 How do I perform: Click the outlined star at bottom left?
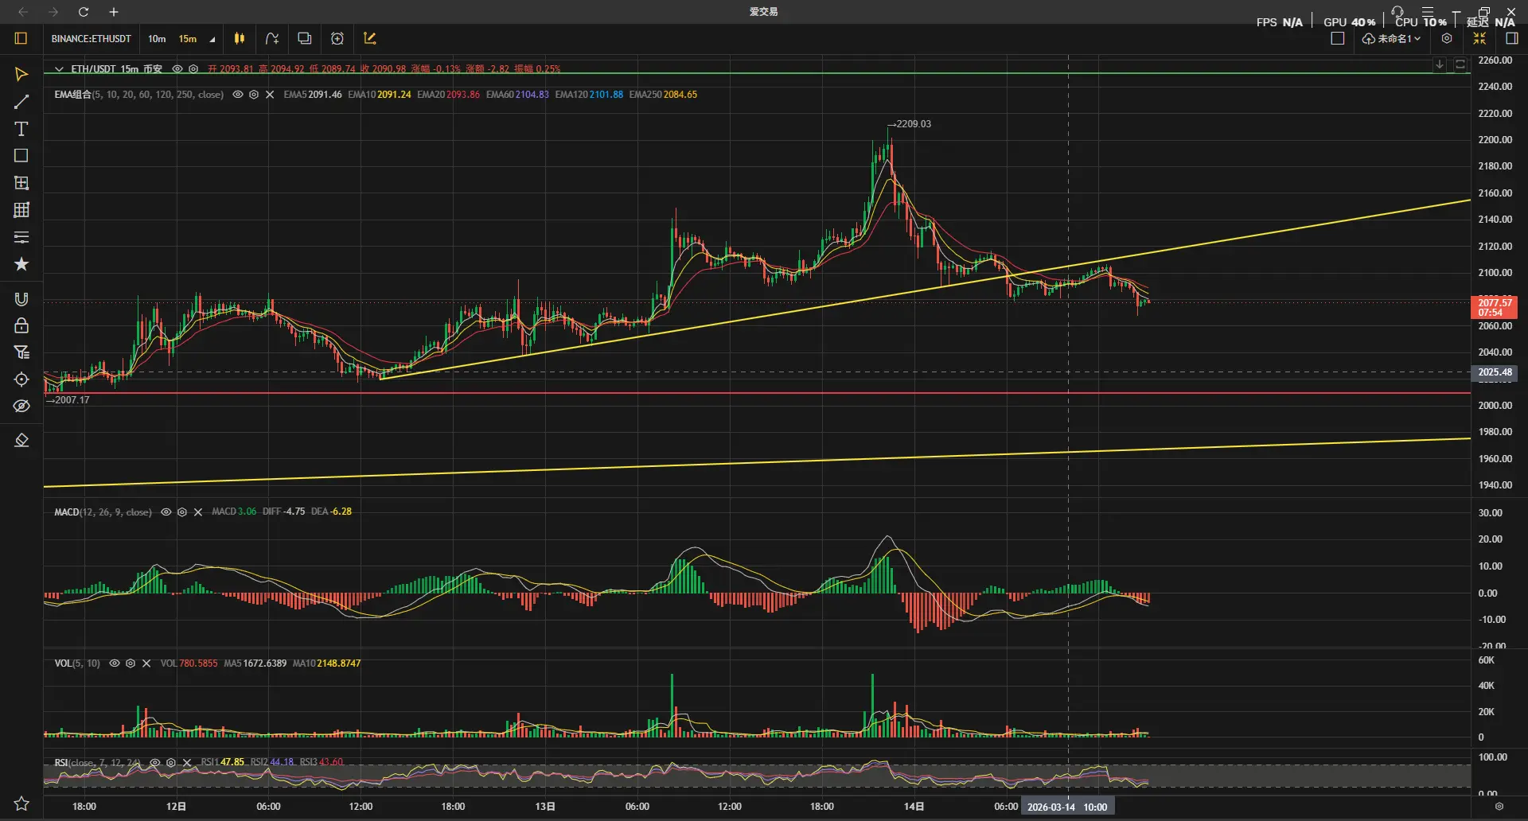point(21,803)
